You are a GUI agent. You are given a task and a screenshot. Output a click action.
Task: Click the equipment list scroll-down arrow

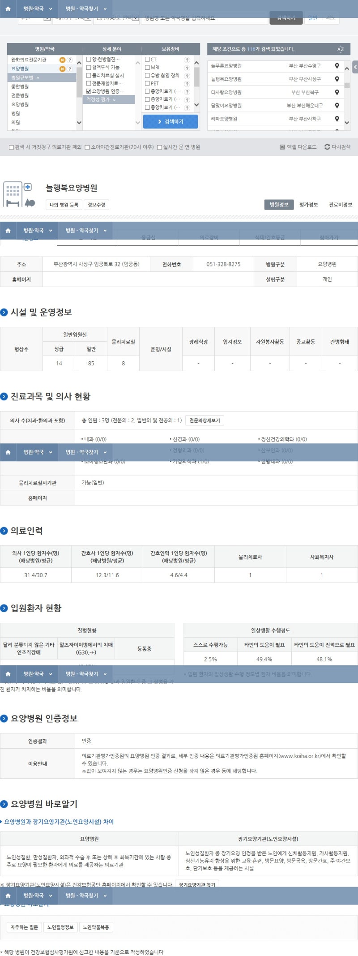click(196, 105)
